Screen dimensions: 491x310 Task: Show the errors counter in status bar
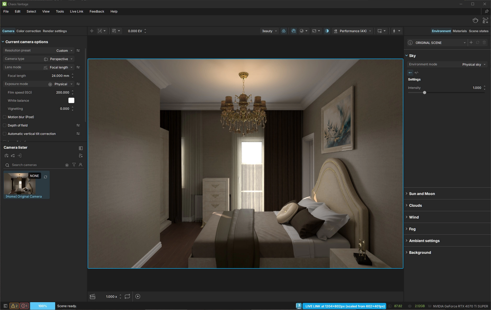(24, 306)
